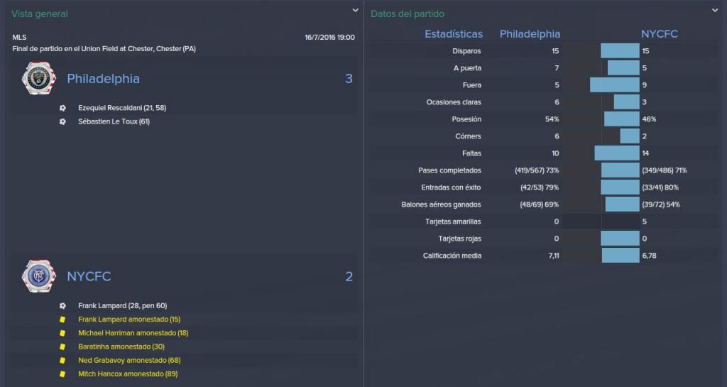Click the Philadelphia column header in statistics
Viewport: 727px width, 387px height.
coord(530,34)
